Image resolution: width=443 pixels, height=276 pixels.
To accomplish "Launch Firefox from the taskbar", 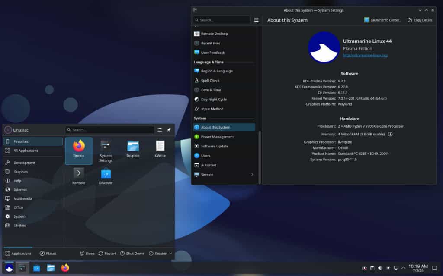I will coord(65,268).
